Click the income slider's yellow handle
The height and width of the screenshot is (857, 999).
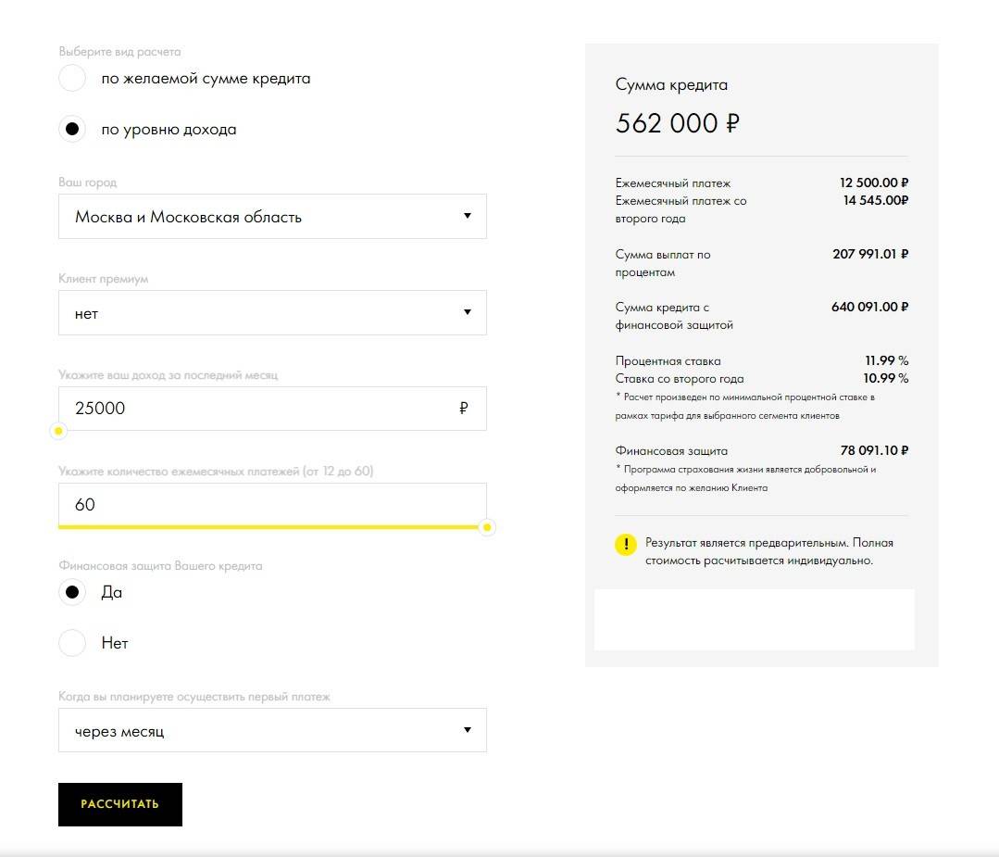[x=58, y=431]
